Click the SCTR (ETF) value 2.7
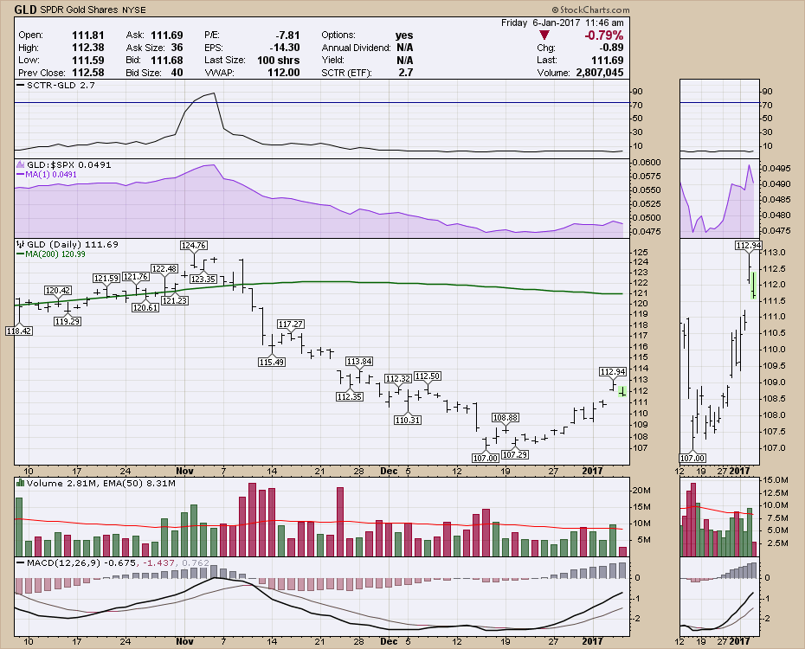This screenshot has height=649, width=805. click(406, 73)
